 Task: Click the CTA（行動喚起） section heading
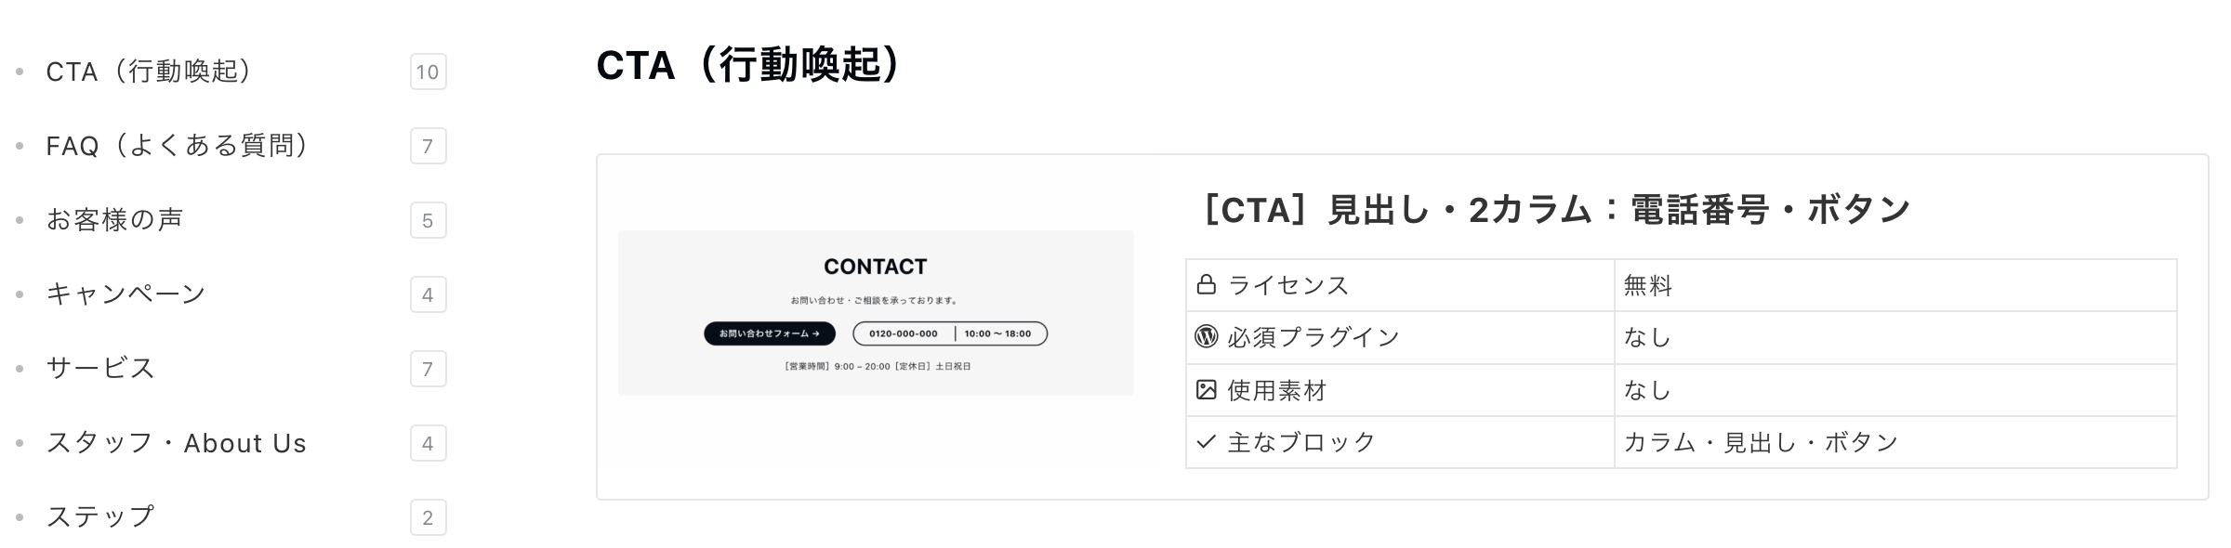pos(747,65)
